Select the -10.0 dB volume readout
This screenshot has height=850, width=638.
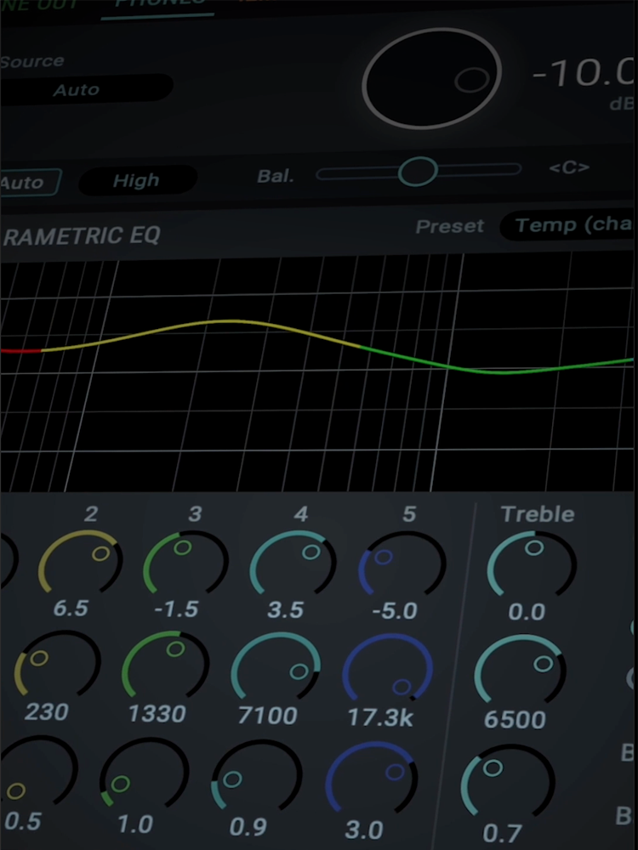pos(584,72)
